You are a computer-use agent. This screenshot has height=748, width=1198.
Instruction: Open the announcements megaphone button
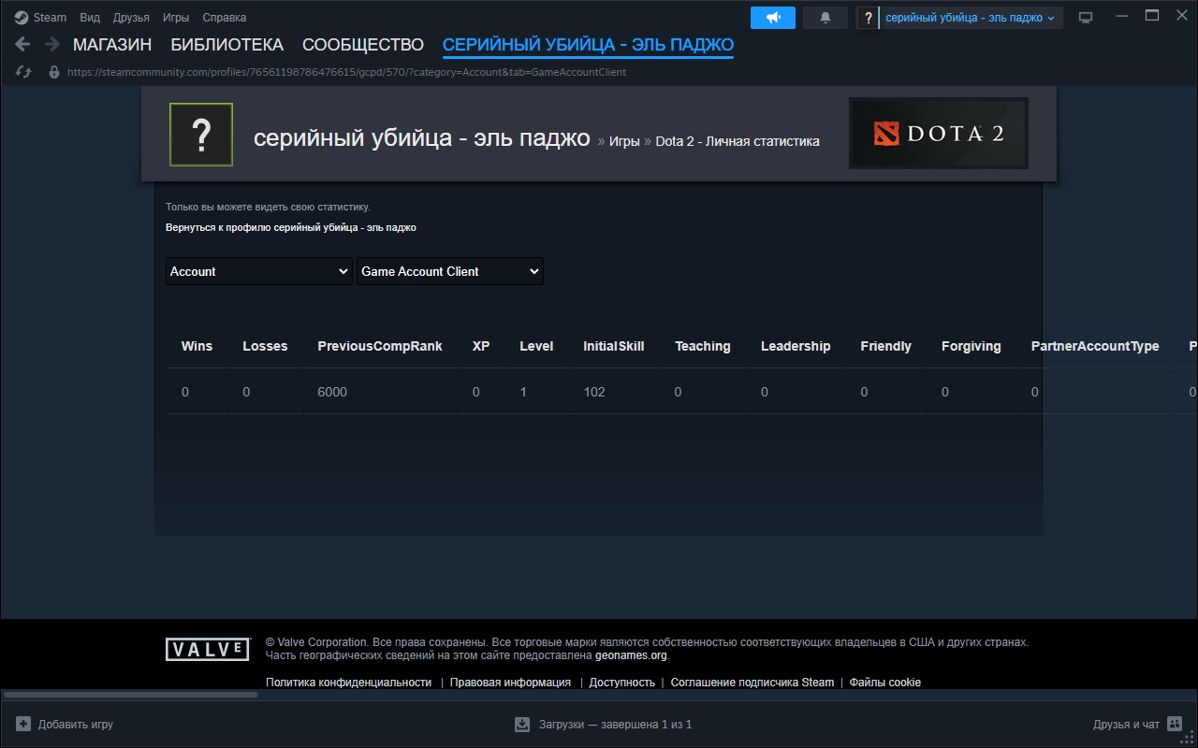click(772, 18)
